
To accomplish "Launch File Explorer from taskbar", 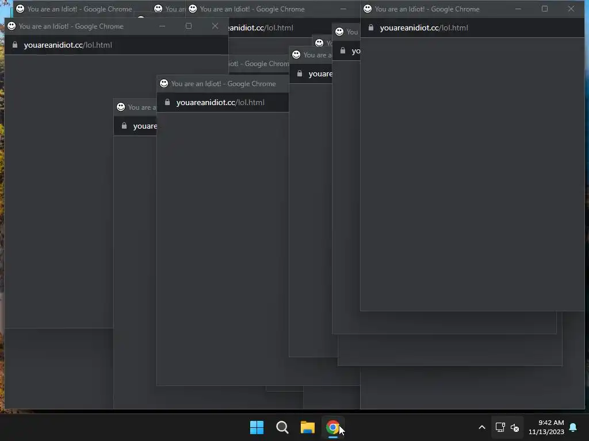I will tap(307, 427).
